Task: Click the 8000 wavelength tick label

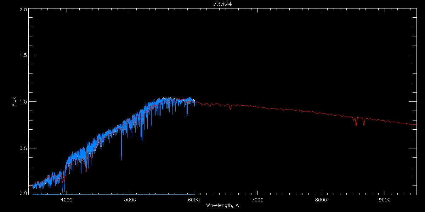Action: coord(321,199)
